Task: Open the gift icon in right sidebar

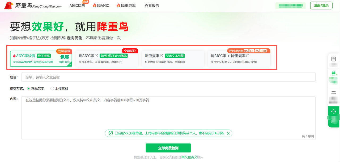Action: pos(334,73)
